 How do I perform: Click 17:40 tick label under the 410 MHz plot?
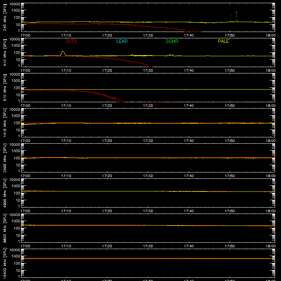(189, 71)
